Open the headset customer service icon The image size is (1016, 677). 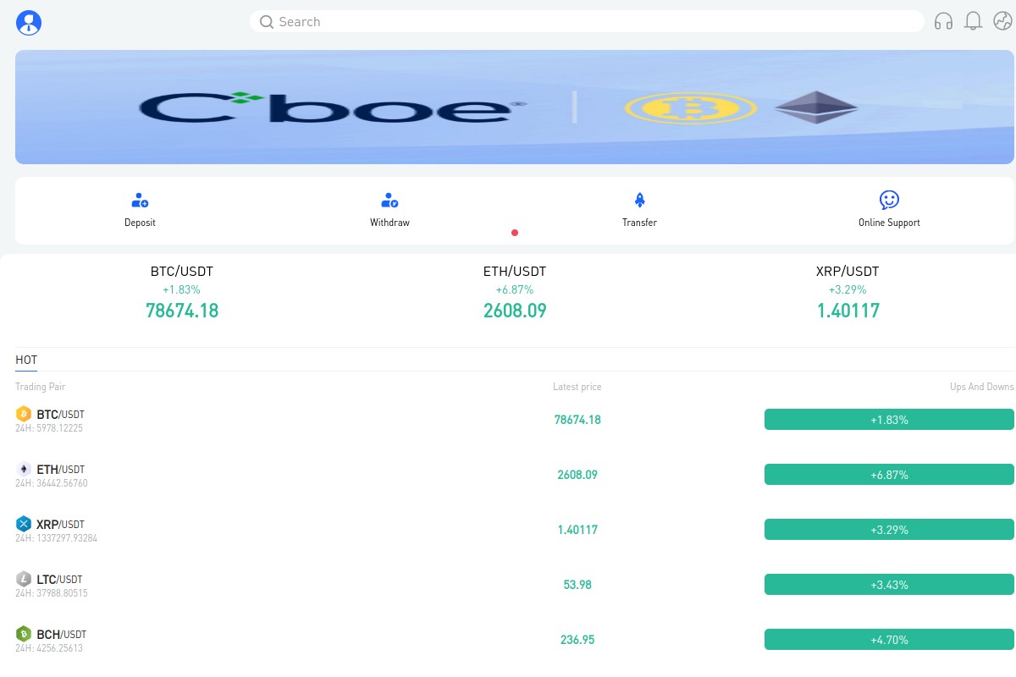[x=943, y=21]
